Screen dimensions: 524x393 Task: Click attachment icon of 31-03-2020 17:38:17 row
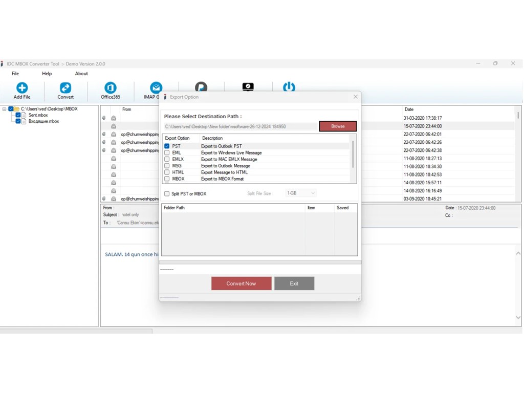[104, 118]
